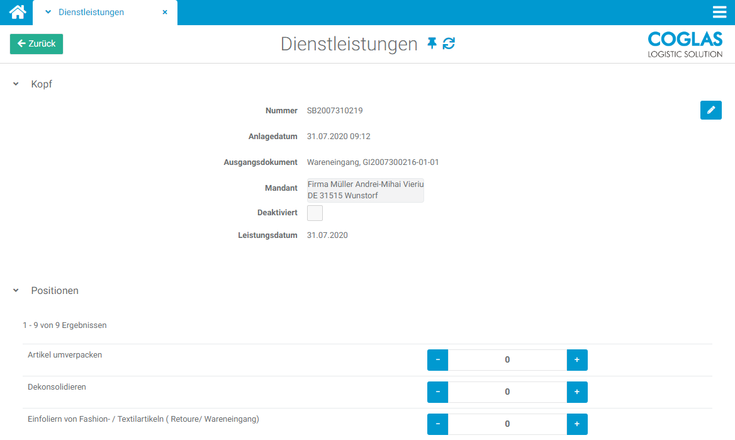Decrease Dekonsolidieren quantity with minus
The image size is (735, 440).
click(437, 392)
